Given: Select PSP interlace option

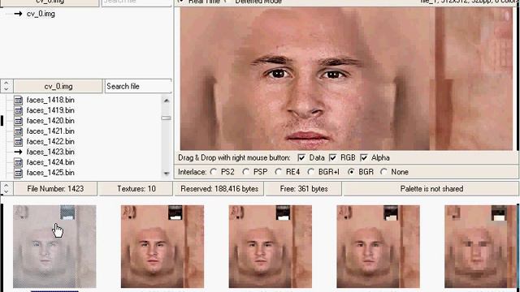Looking at the screenshot, I should [245, 172].
